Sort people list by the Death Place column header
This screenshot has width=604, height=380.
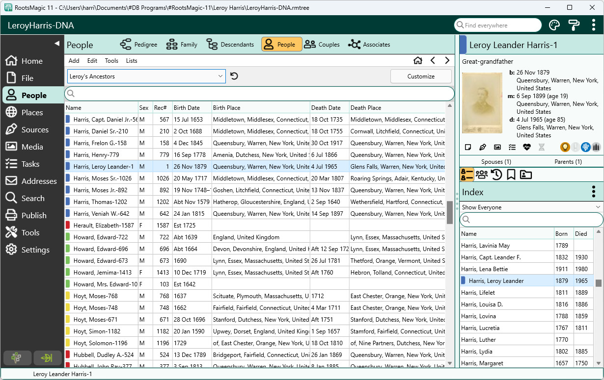click(397, 108)
